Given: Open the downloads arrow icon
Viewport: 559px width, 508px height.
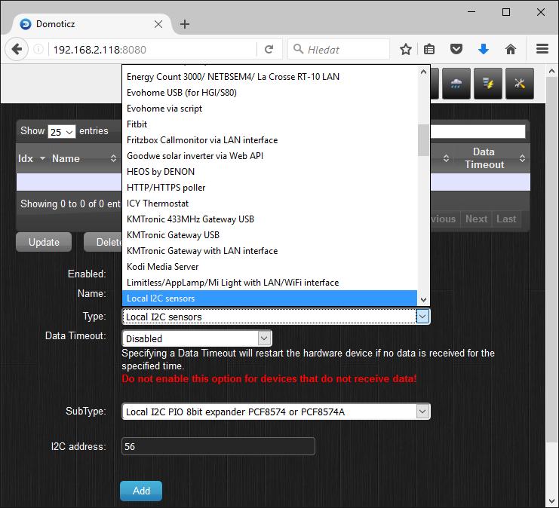Looking at the screenshot, I should click(x=484, y=49).
